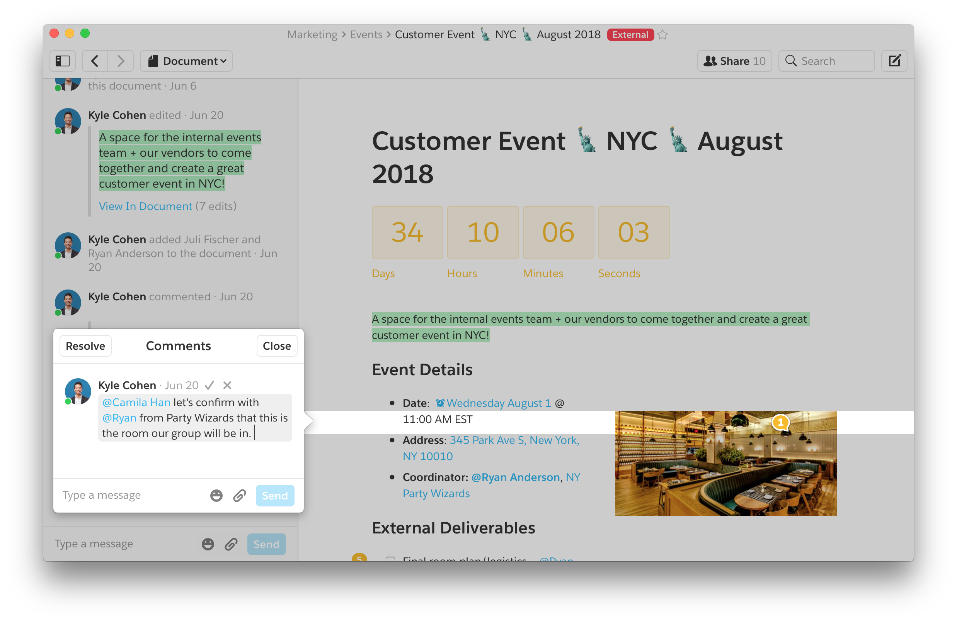
Task: Click Kyle Cohen's avatar on commented entry
Action: point(68,303)
